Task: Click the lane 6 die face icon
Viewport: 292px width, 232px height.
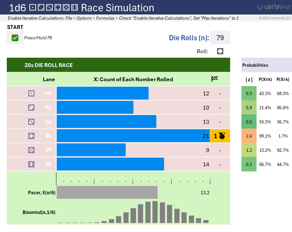Action: [x=31, y=164]
